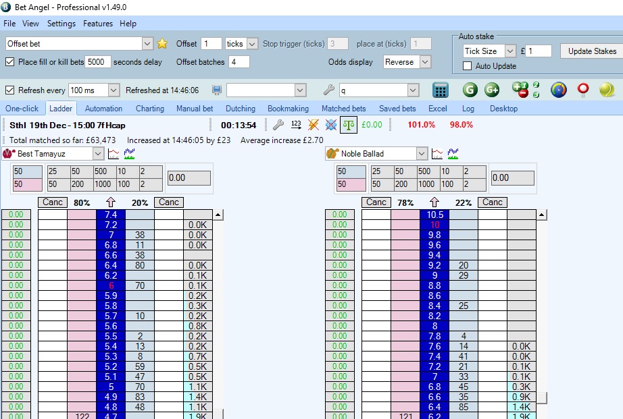Image resolution: width=623 pixels, height=419 pixels.
Task: Select the 1000 stake button for Noble Ballad
Action: [428, 184]
